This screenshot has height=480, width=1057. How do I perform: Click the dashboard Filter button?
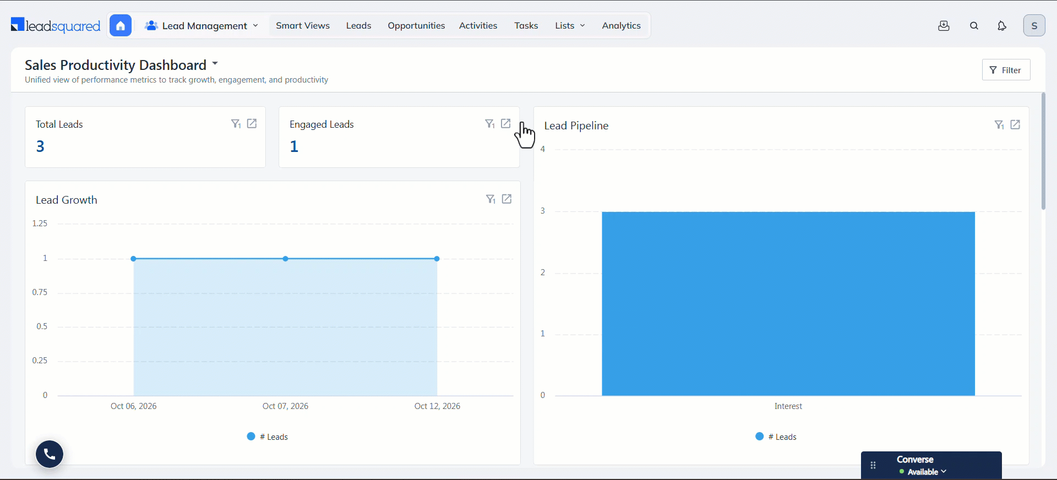click(1006, 70)
